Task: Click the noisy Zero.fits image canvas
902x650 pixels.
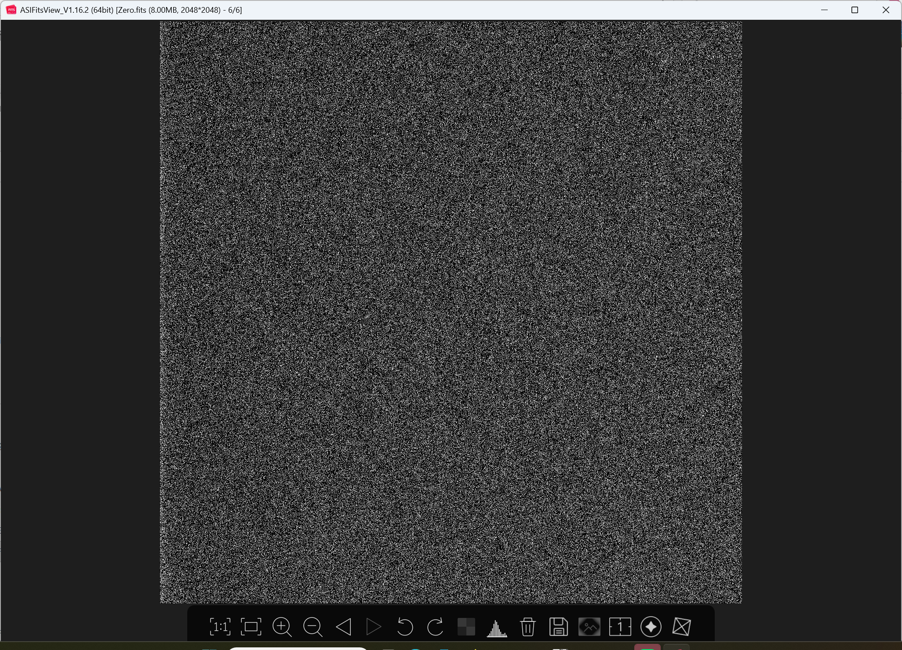Action: [x=451, y=312]
